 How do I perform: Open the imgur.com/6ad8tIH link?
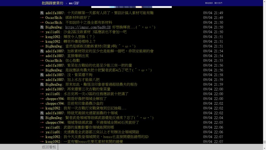click(88, 27)
